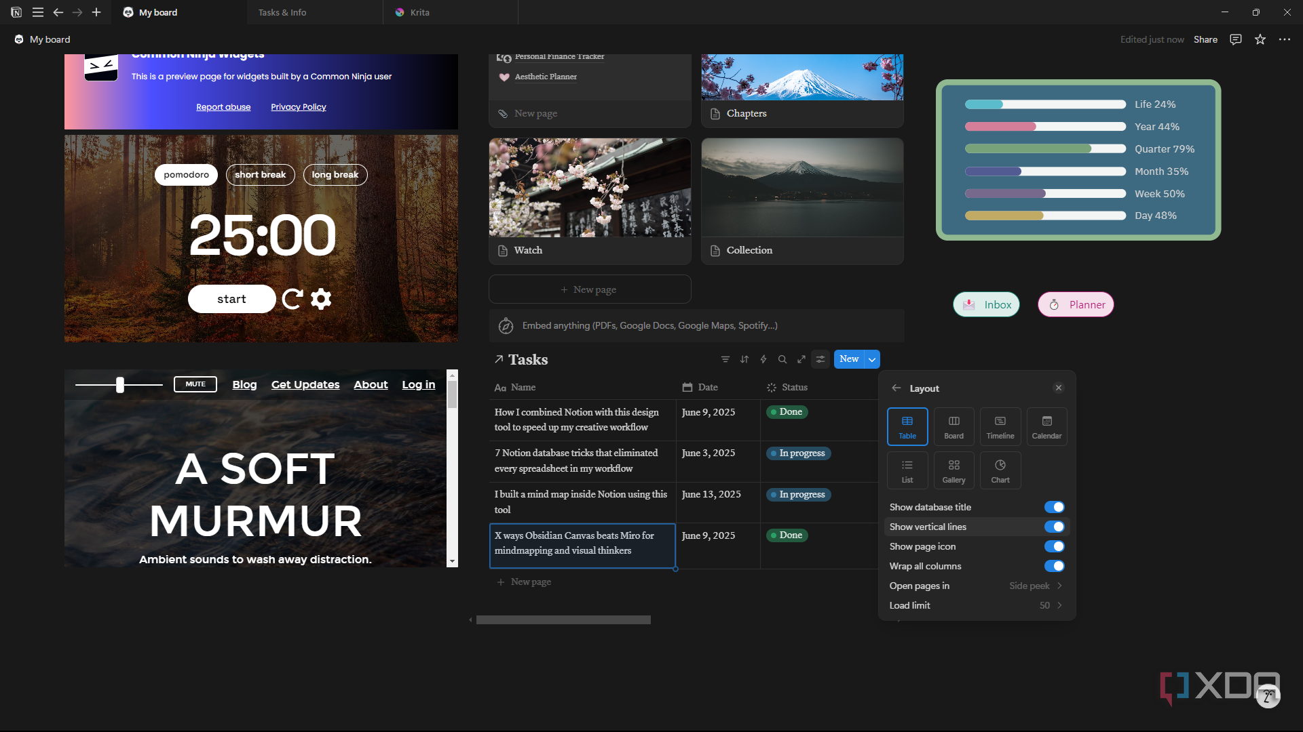
Task: Click the view settings sliders icon
Action: point(820,359)
